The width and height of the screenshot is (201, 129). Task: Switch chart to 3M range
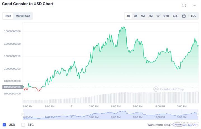click(150, 16)
